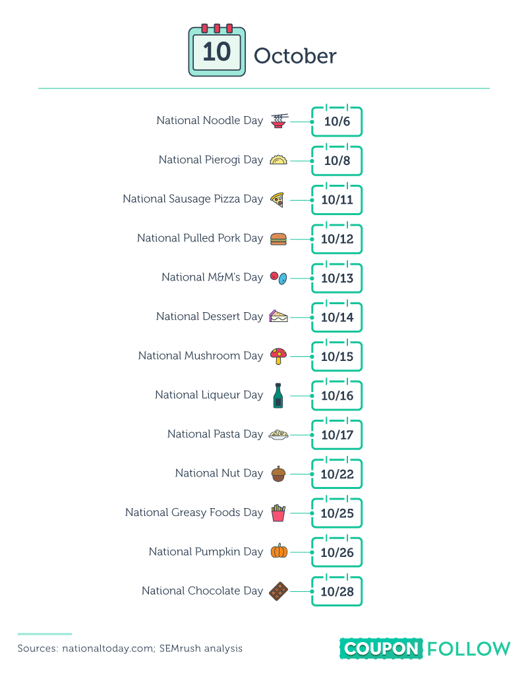Select the 10/6 date box
The image size is (528, 681).
[x=337, y=122]
